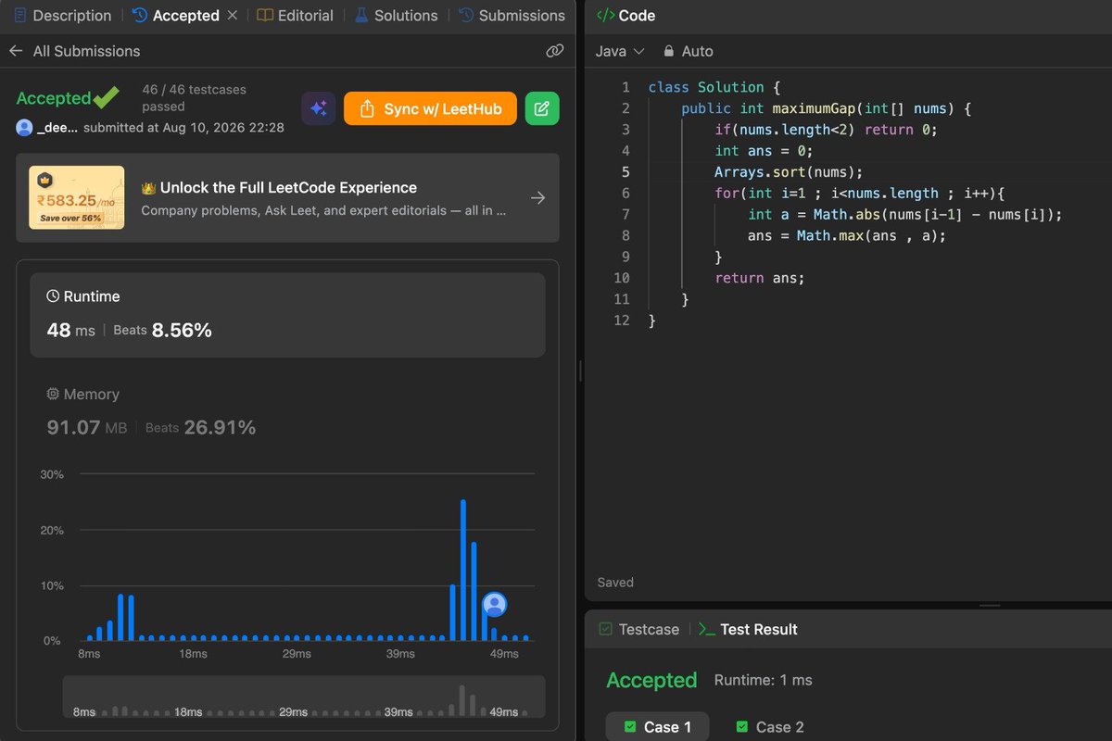Click your avatar marker on chart
The height and width of the screenshot is (741, 1112).
pos(495,605)
